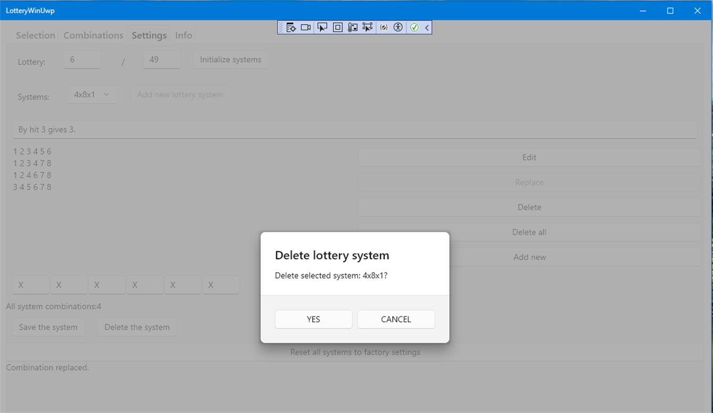Confirm deletion by clicking YES
This screenshot has height=413, width=713.
pos(313,319)
